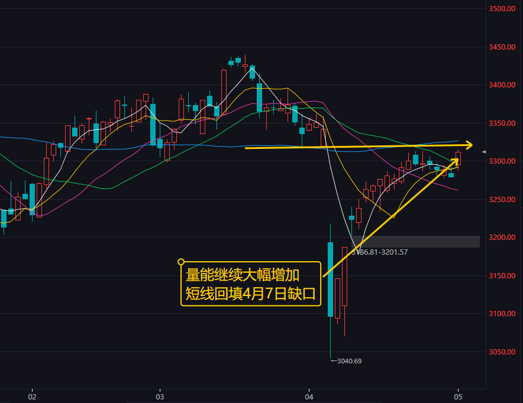This screenshot has height=403, width=523.
Task: Select the 02 month label on time axis
Action: [32, 396]
